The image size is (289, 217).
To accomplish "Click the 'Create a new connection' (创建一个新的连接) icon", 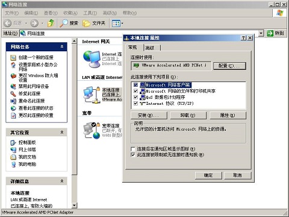I will point(13,58).
